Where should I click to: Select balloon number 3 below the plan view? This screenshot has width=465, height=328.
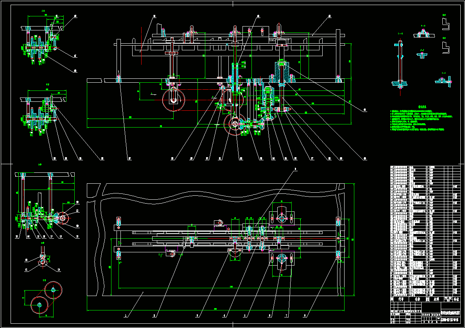coord(197,316)
